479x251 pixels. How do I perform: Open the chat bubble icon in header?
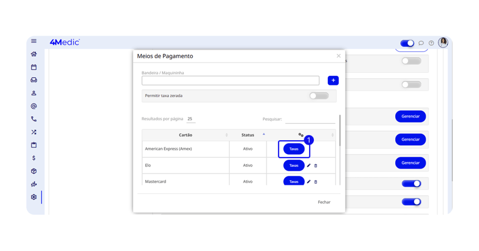pyautogui.click(x=421, y=43)
